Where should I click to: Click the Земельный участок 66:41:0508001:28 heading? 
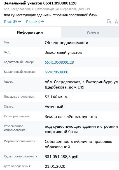40,3
